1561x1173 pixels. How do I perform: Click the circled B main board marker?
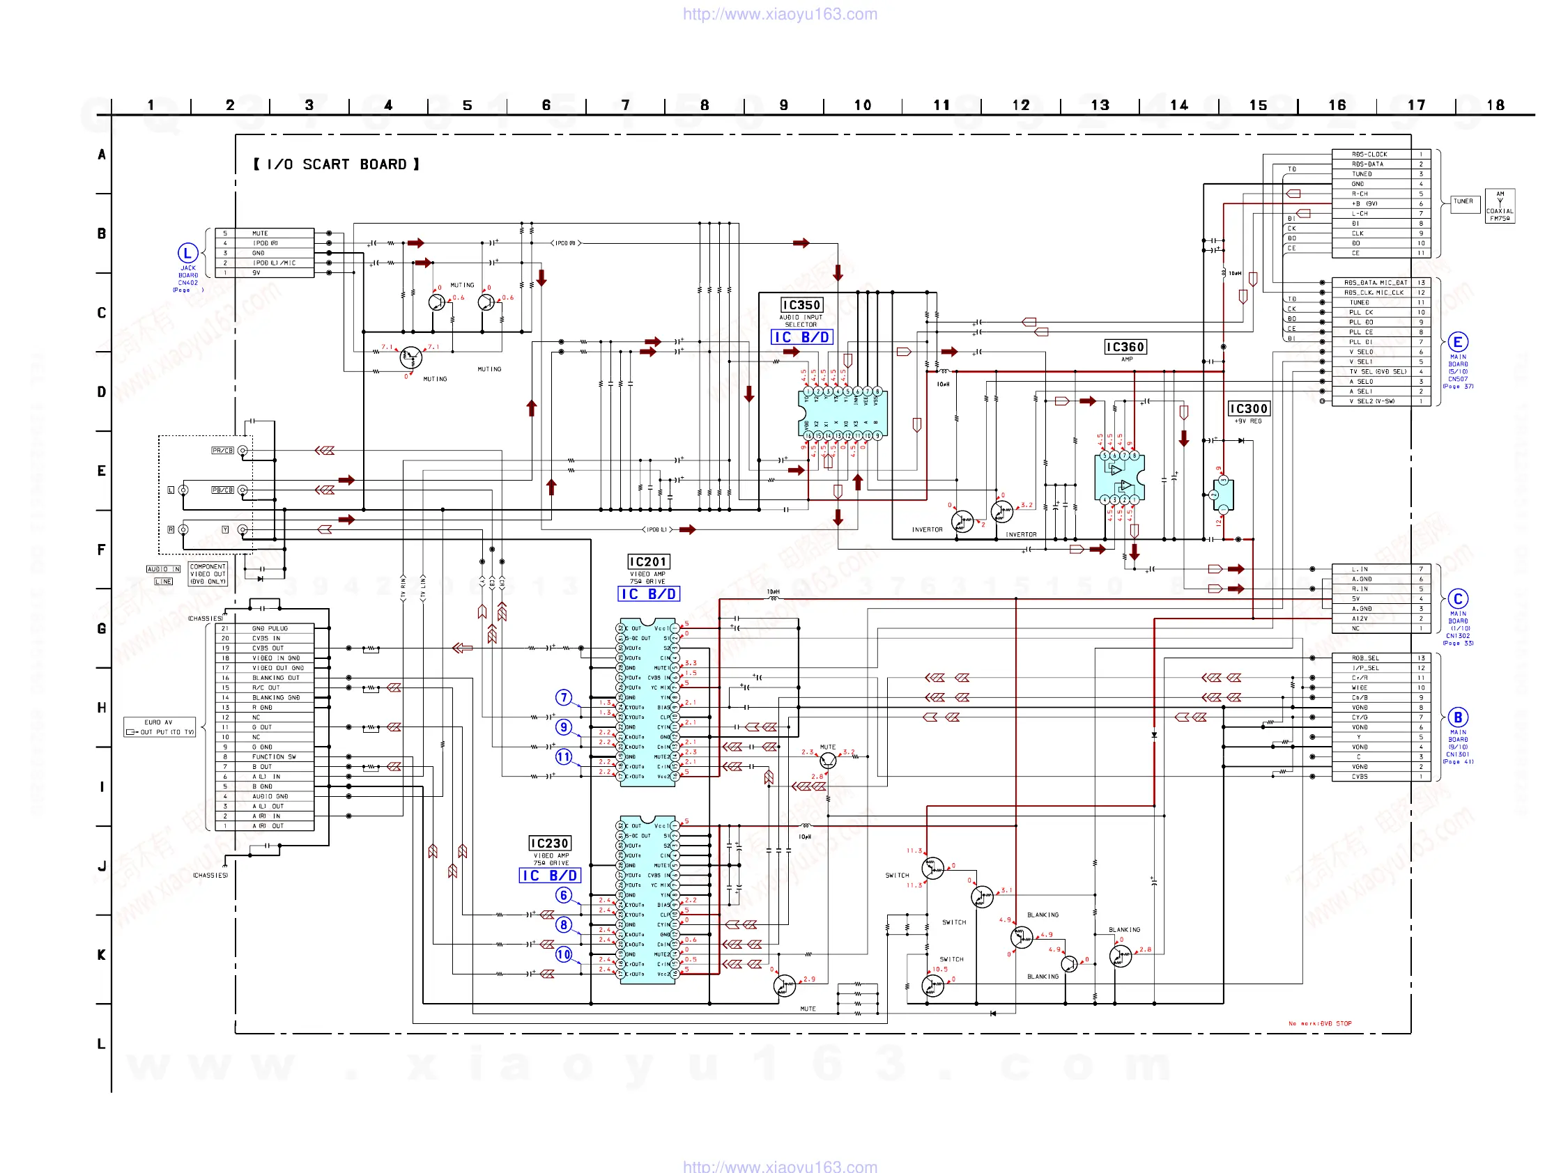click(x=1457, y=717)
